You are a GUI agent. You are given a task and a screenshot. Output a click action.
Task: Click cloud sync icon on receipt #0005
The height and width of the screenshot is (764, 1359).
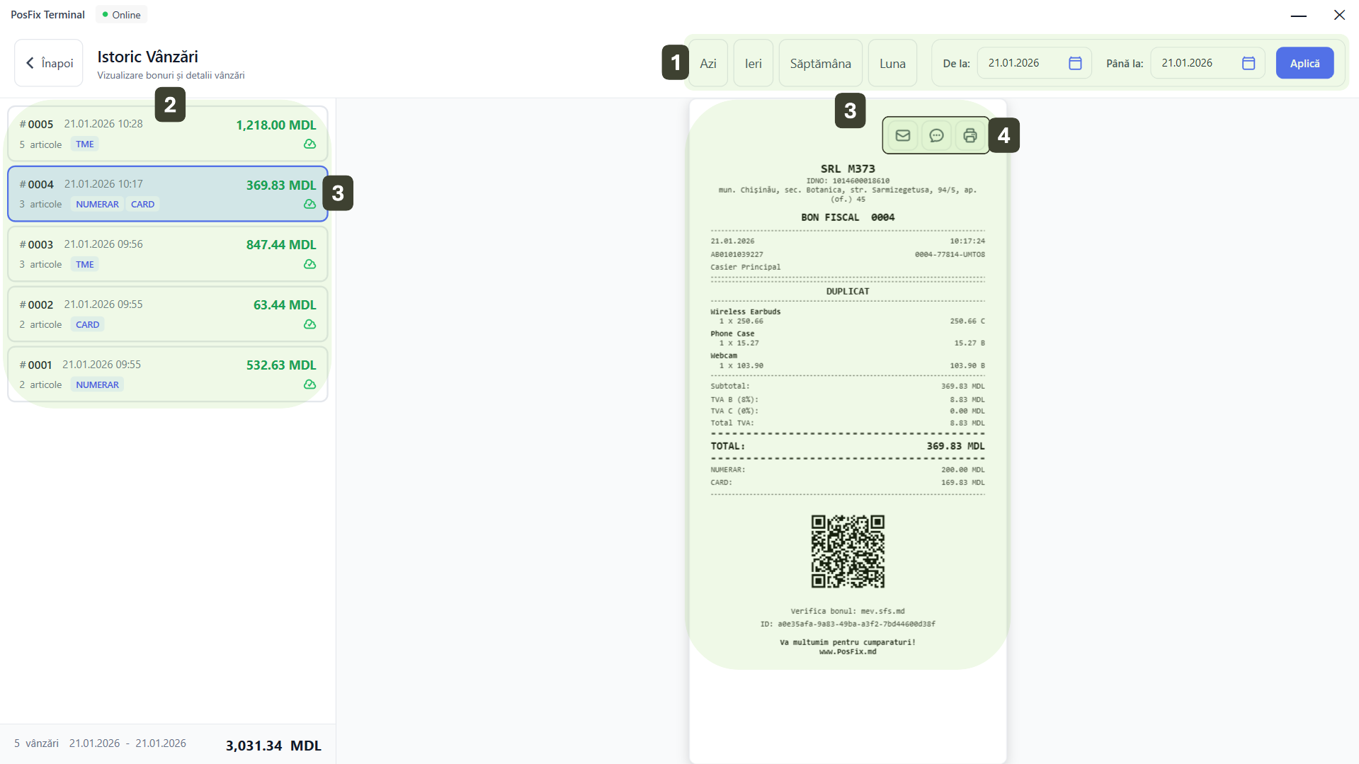309,144
